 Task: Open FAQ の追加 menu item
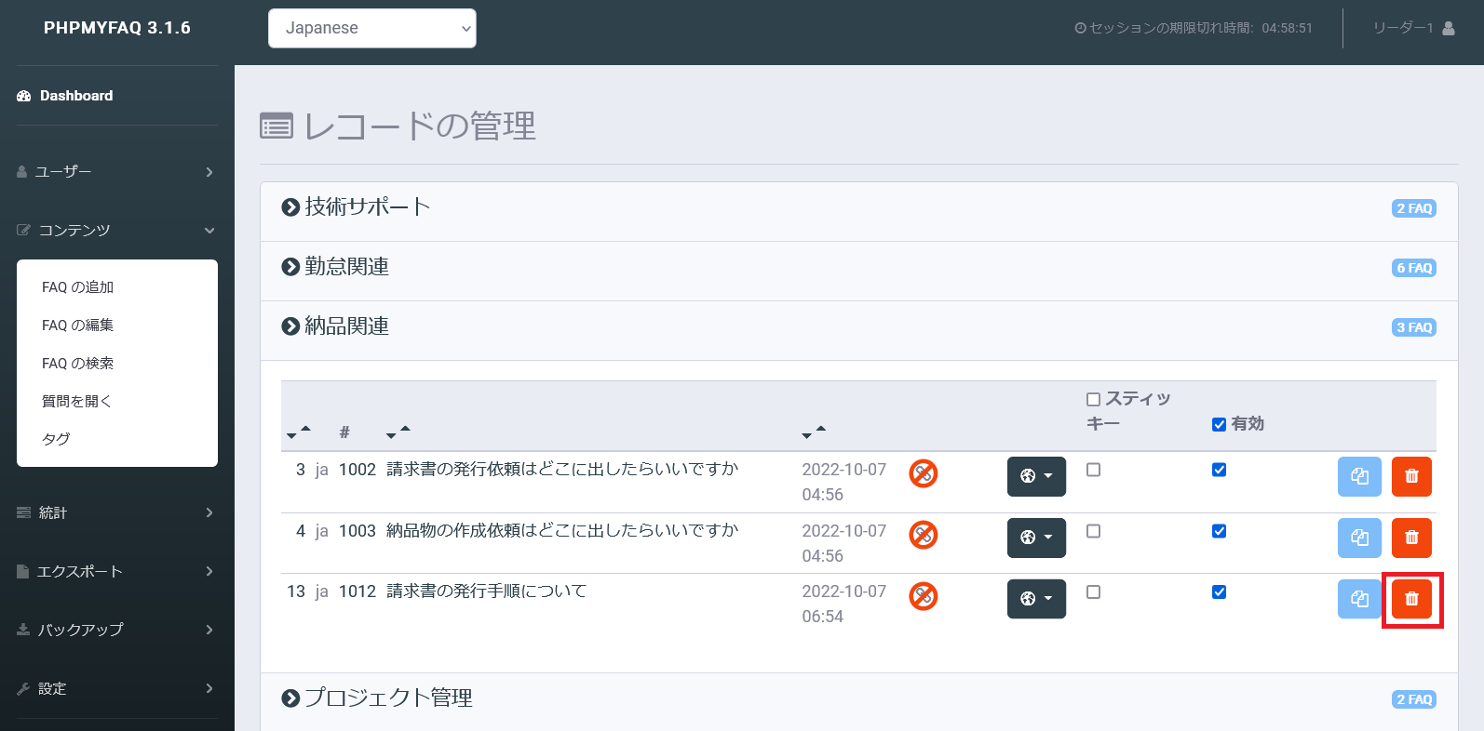tap(77, 287)
